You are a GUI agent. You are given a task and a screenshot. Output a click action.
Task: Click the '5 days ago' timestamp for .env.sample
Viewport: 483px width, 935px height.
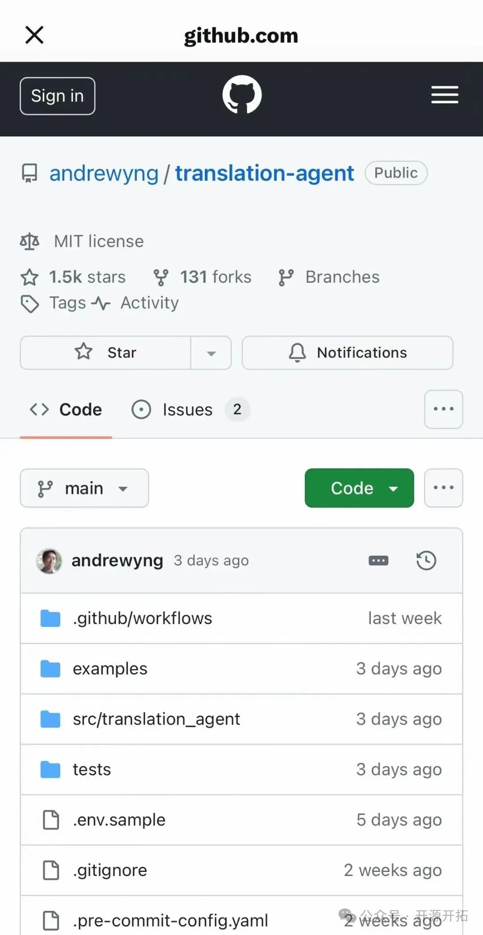[x=399, y=820]
